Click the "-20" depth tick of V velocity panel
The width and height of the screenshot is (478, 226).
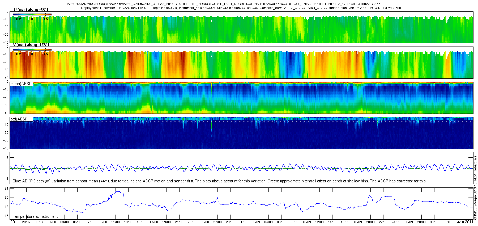(x=6, y=62)
